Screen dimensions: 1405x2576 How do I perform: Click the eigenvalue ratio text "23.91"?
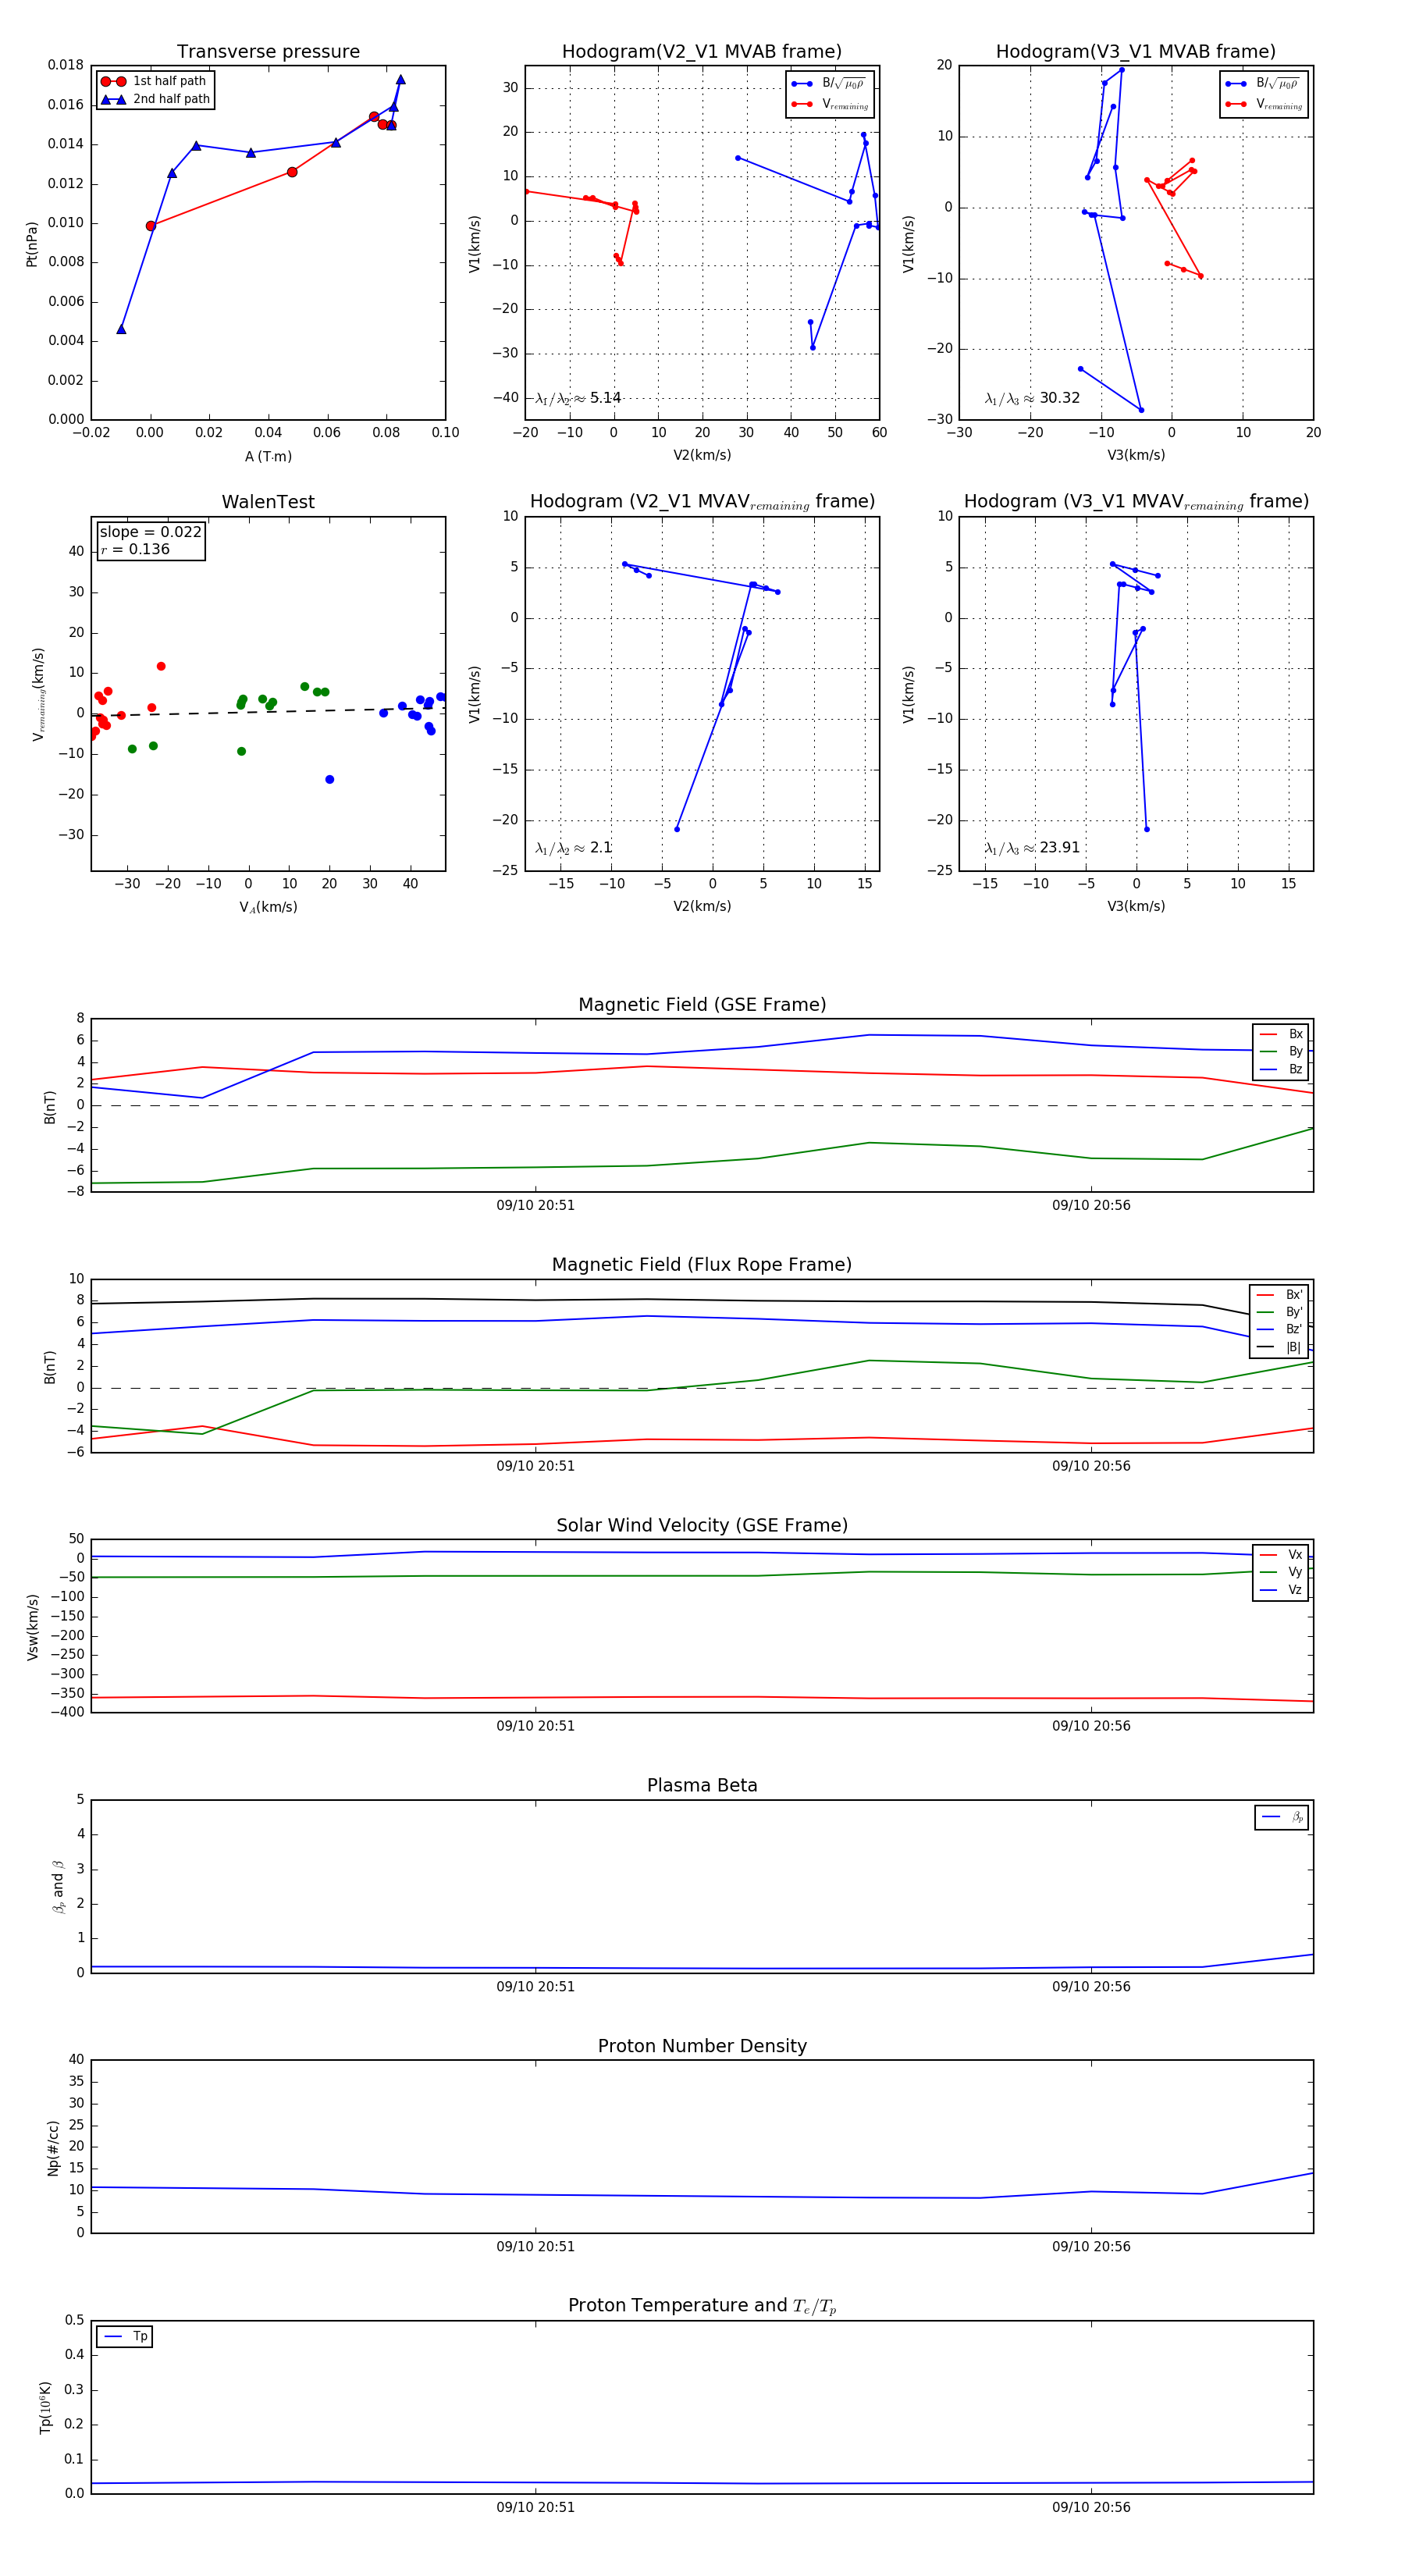pos(1060,848)
